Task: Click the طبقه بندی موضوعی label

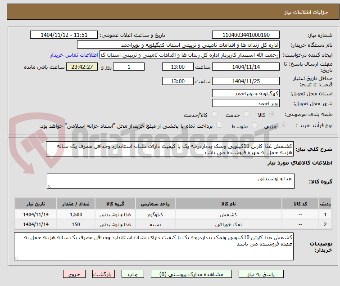Action: [x=308, y=114]
